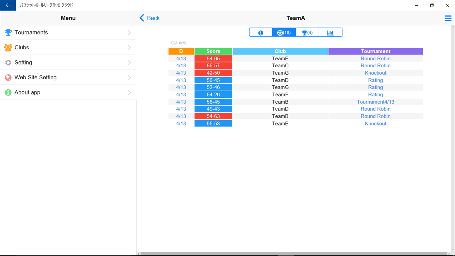This screenshot has height=256, width=455.
Task: Open Round Robin link in TeamE row
Action: click(x=376, y=58)
